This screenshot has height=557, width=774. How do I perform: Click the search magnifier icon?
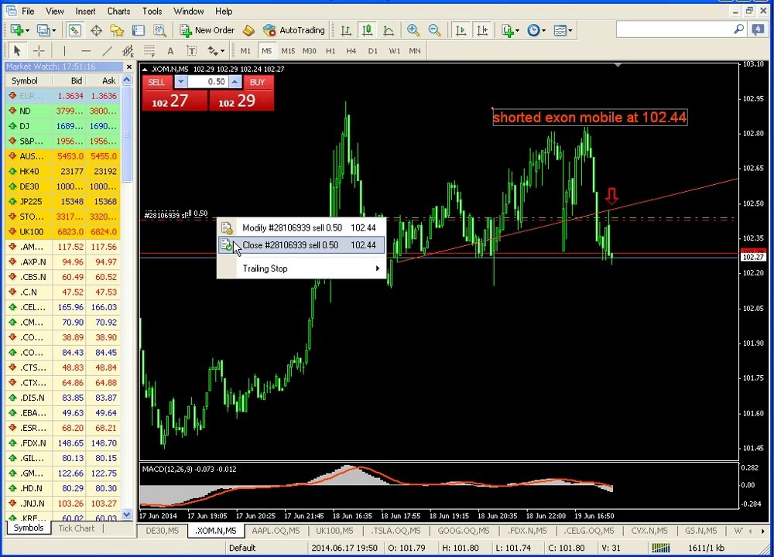(738, 29)
